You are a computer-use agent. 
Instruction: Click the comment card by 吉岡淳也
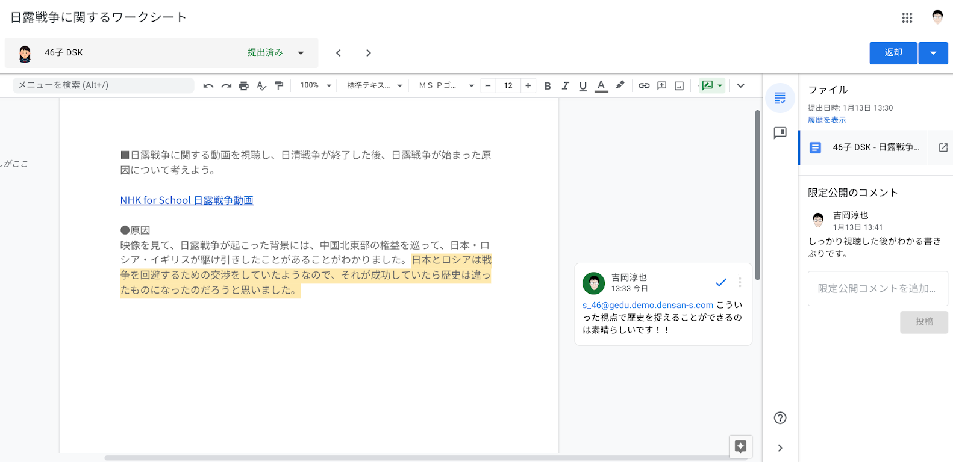tap(663, 304)
